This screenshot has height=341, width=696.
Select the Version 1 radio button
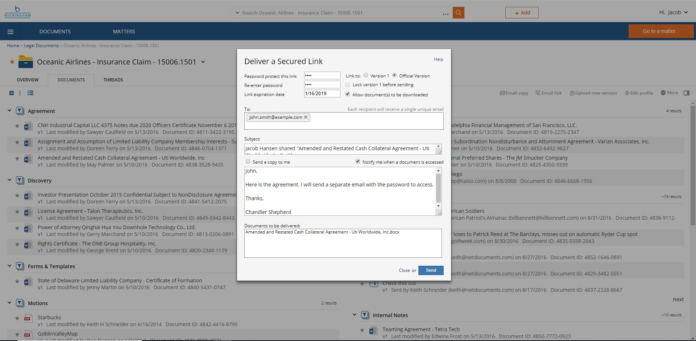(366, 75)
